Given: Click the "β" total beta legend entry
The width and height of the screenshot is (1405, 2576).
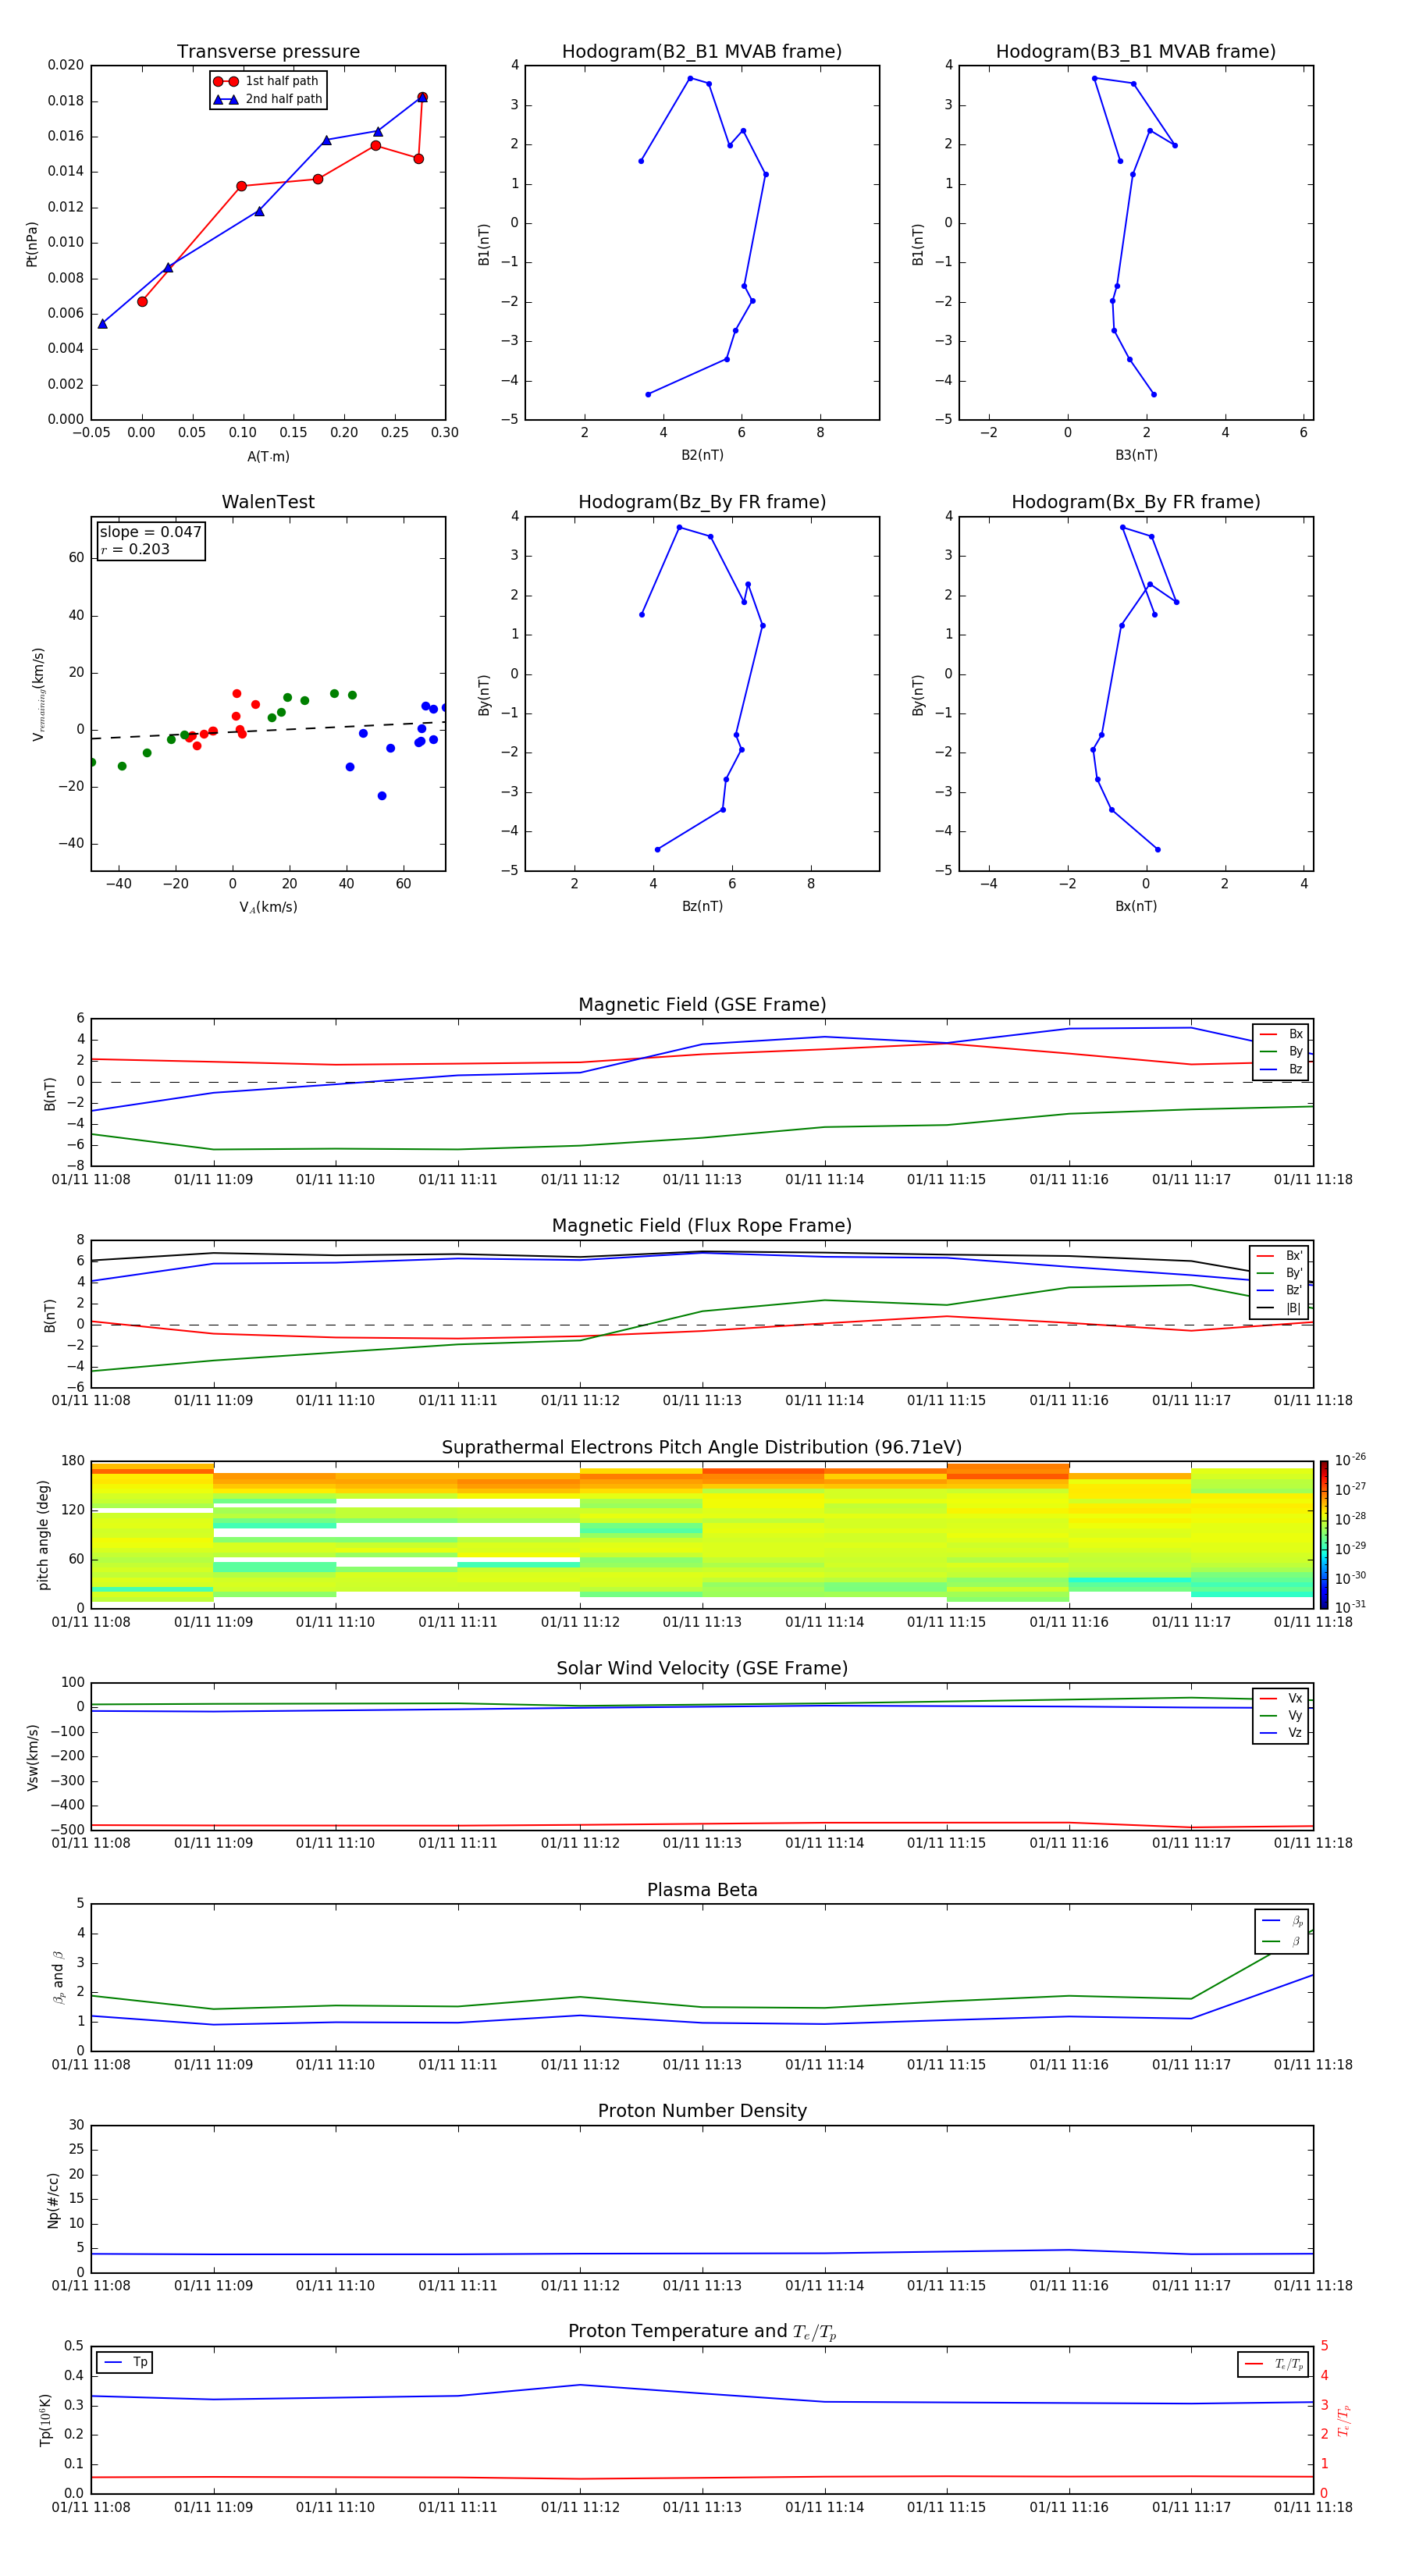Looking at the screenshot, I should (1282, 1941).
